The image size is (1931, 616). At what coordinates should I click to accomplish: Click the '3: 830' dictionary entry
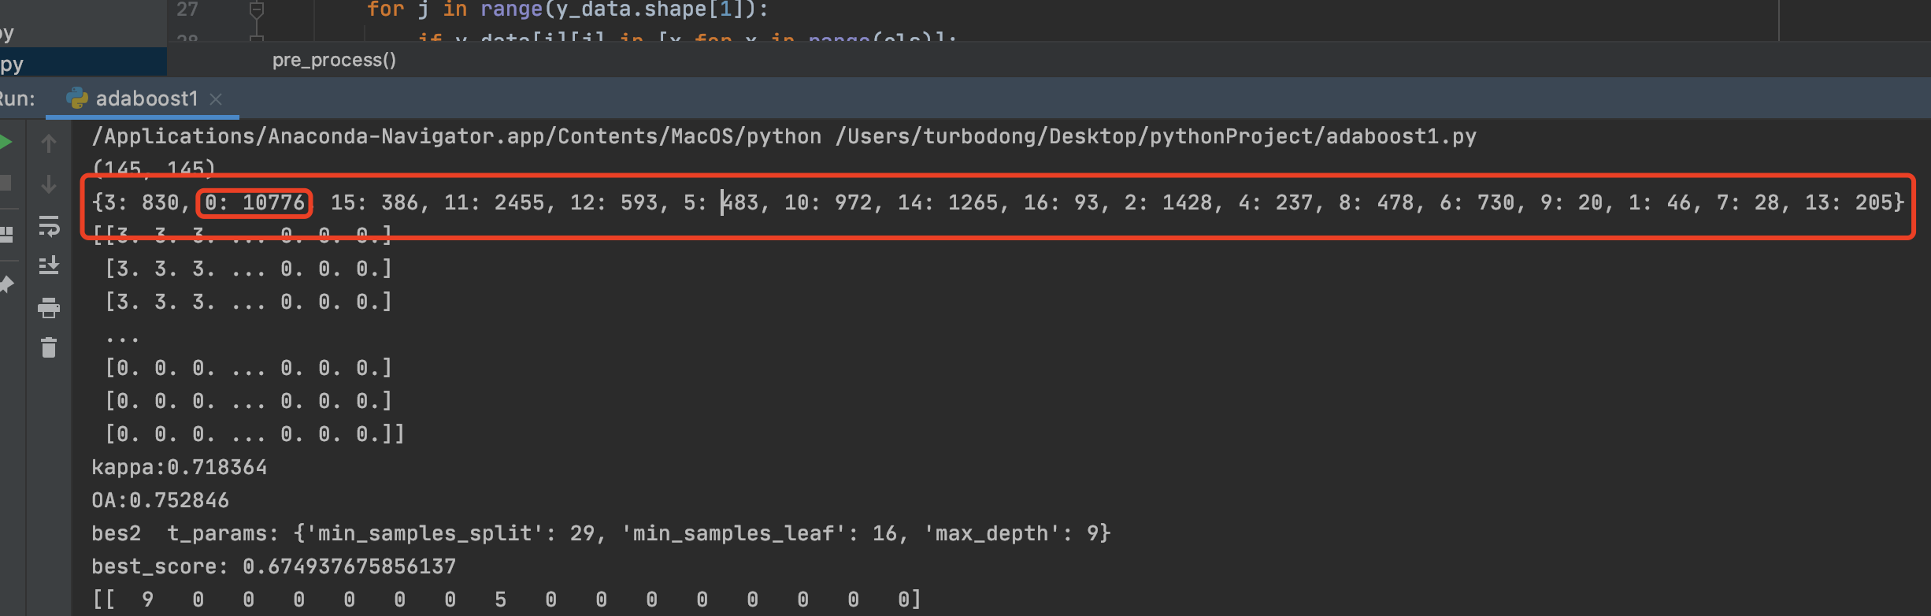(142, 202)
